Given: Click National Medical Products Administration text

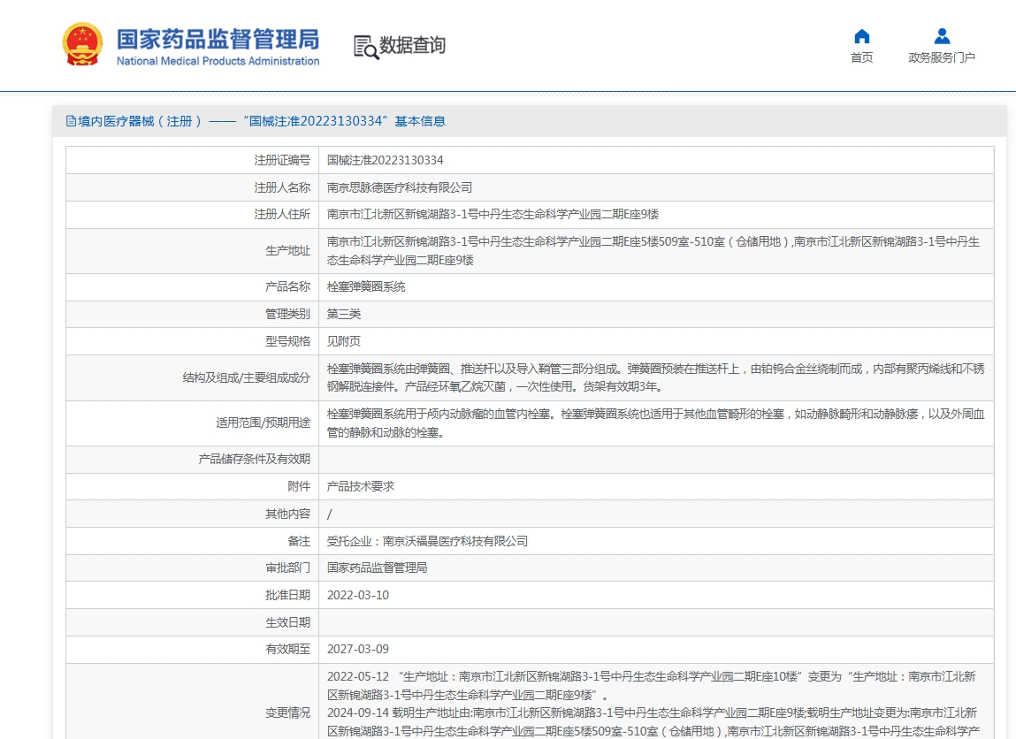Looking at the screenshot, I should coord(218,61).
